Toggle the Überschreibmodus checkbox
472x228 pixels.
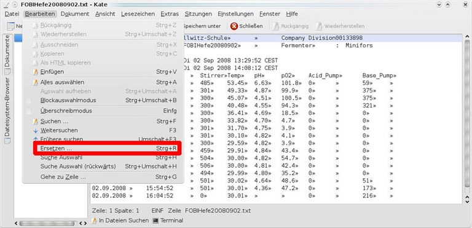(28, 111)
